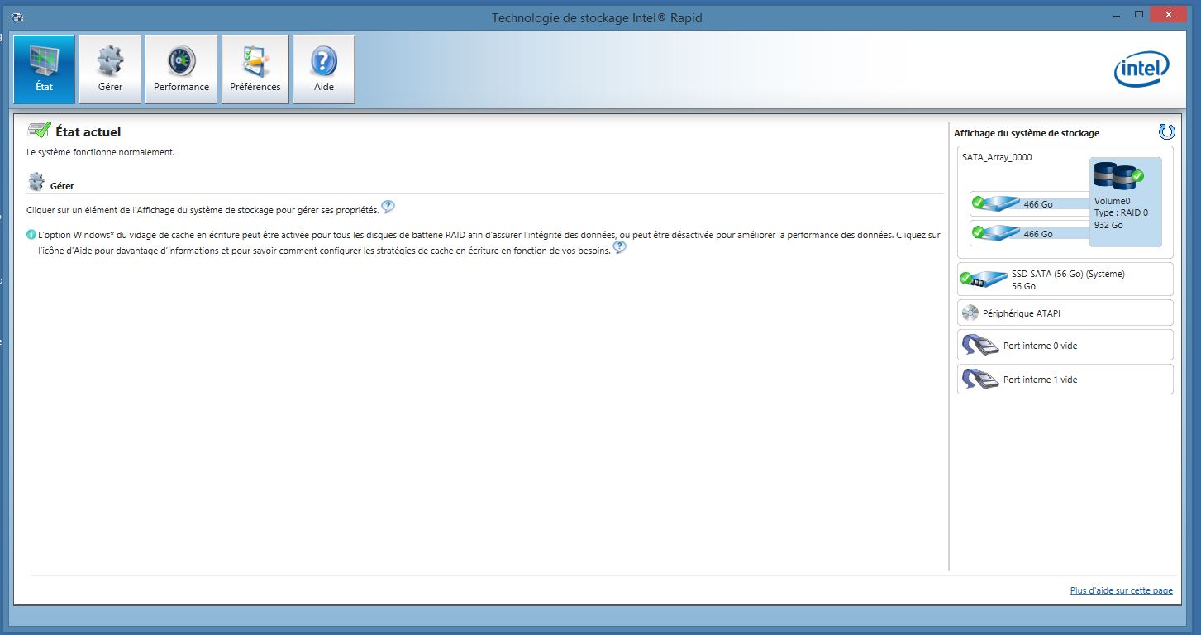Image resolution: width=1201 pixels, height=635 pixels.
Task: Click the info icon before L'option Windows
Action: pyautogui.click(x=31, y=235)
